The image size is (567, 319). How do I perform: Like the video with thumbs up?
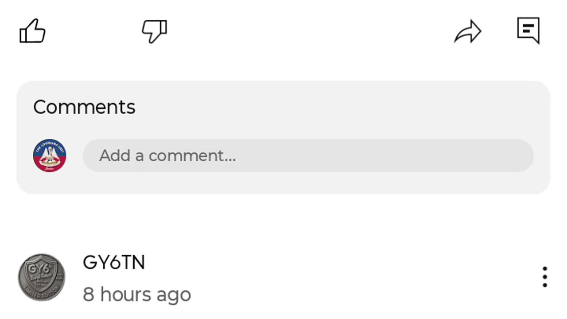coord(32,31)
